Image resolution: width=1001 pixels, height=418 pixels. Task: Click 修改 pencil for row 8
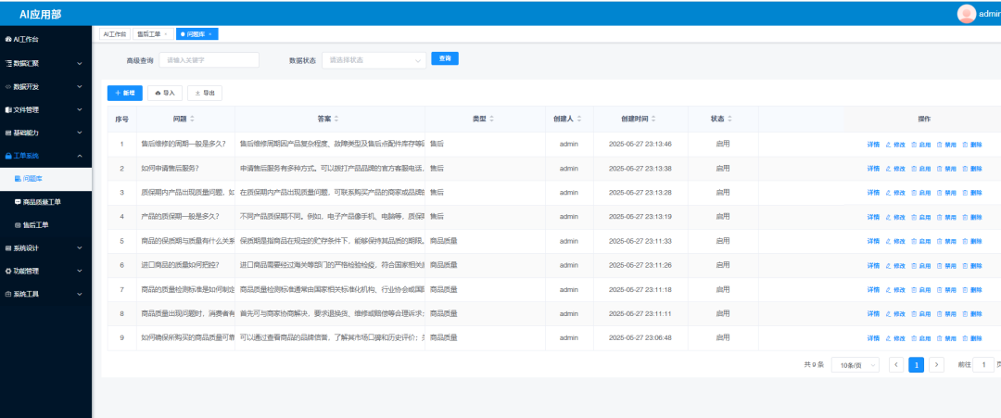click(895, 314)
